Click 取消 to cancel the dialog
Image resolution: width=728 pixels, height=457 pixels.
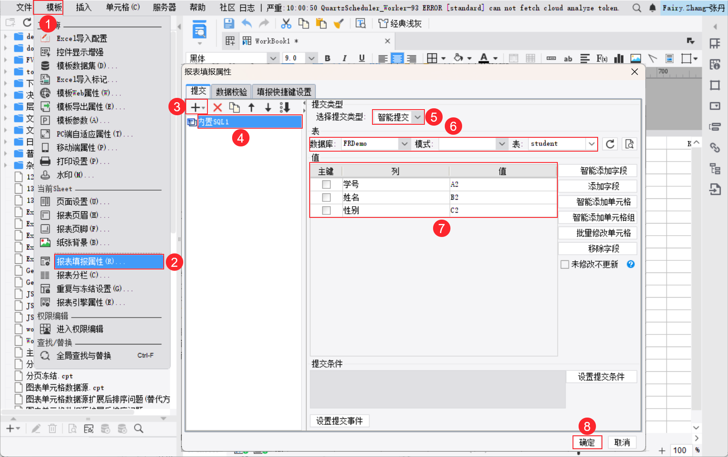point(622,442)
